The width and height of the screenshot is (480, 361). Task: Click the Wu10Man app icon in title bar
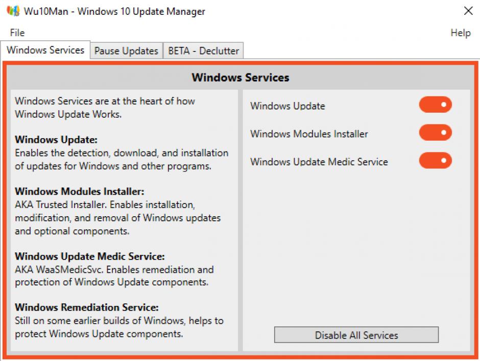[14, 11]
